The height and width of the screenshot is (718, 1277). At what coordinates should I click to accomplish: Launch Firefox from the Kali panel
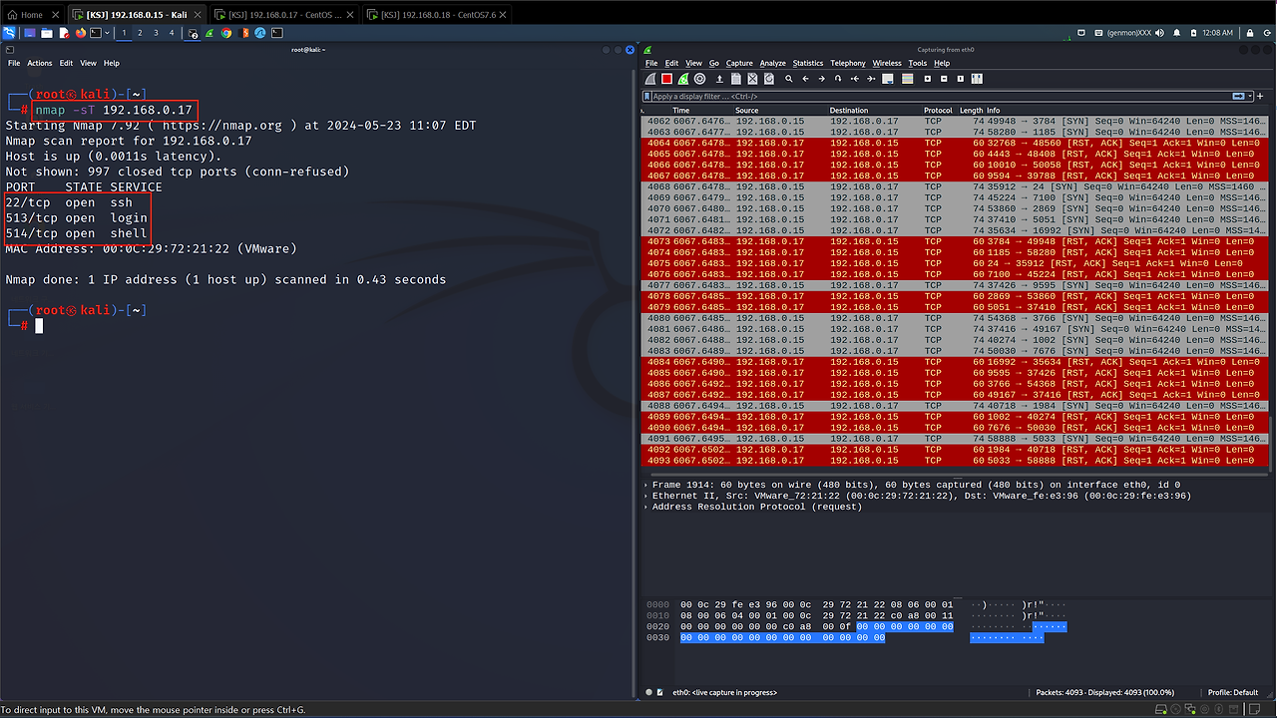pyautogui.click(x=80, y=33)
